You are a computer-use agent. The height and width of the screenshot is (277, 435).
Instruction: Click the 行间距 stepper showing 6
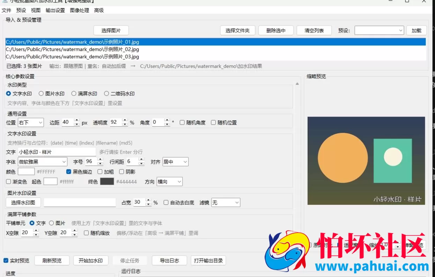pos(135,162)
